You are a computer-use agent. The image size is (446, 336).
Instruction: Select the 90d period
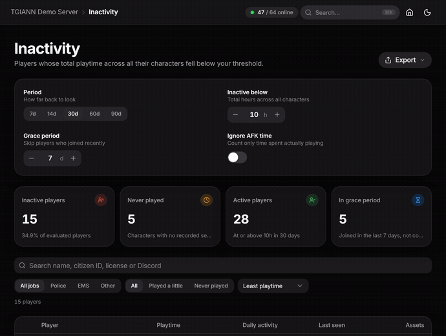click(x=116, y=114)
